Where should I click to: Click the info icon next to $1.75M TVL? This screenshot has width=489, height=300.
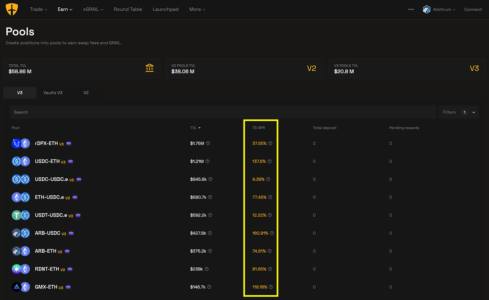point(208,143)
